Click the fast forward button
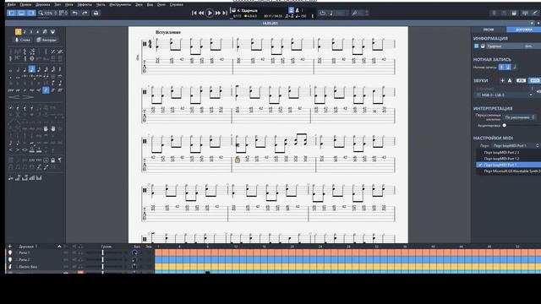The height and width of the screenshot is (304, 541). 218,14
